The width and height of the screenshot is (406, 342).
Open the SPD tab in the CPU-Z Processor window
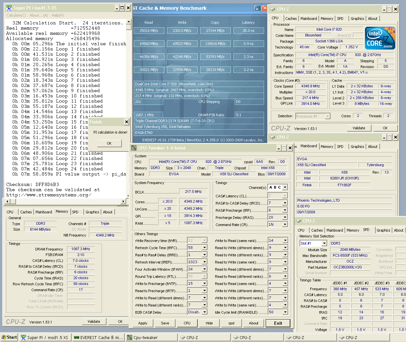click(340, 19)
